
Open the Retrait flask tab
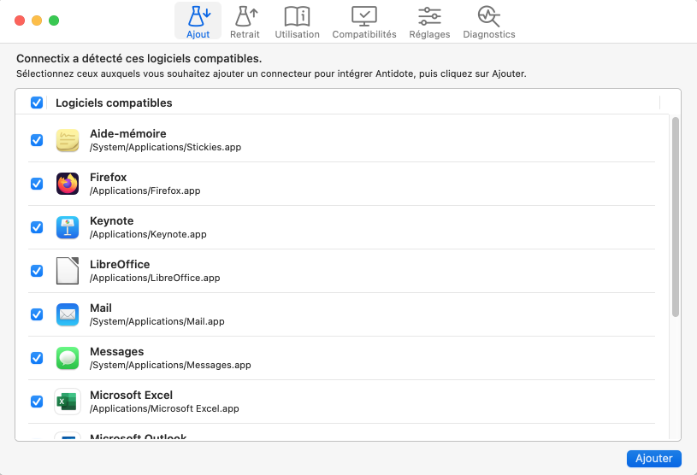point(245,21)
